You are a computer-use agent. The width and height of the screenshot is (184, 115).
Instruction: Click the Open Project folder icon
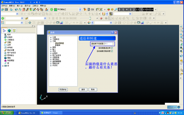pyautogui.click(x=2, y=10)
